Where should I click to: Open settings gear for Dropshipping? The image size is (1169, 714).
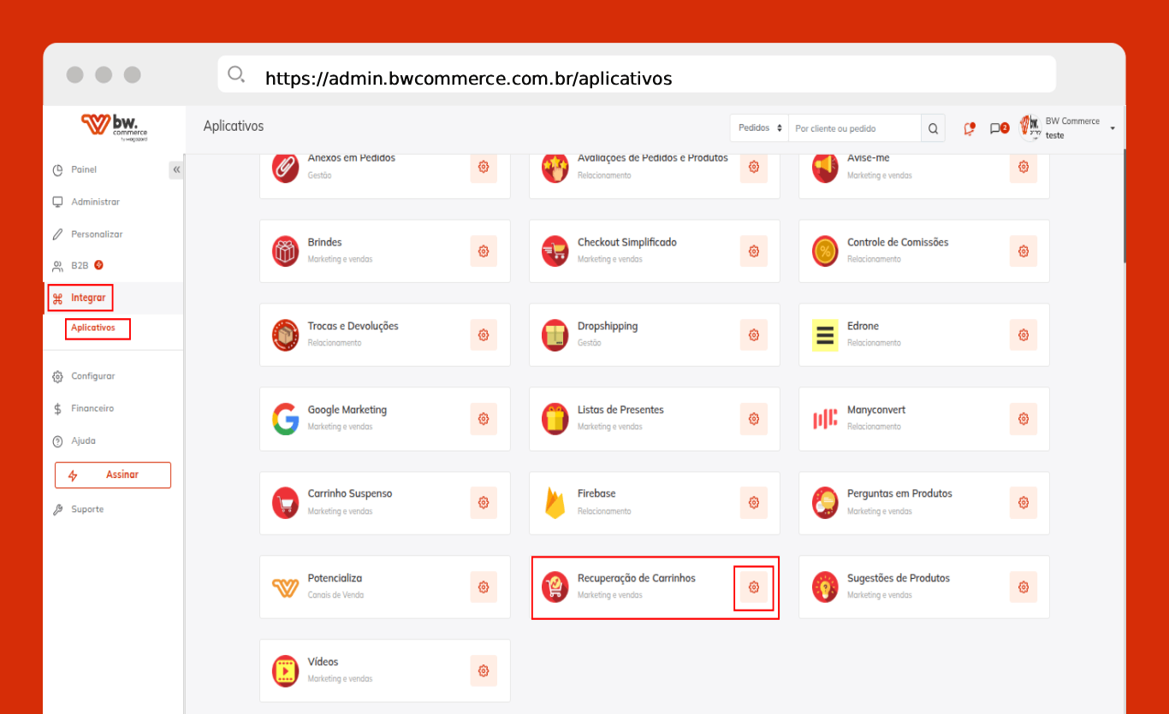(x=754, y=335)
